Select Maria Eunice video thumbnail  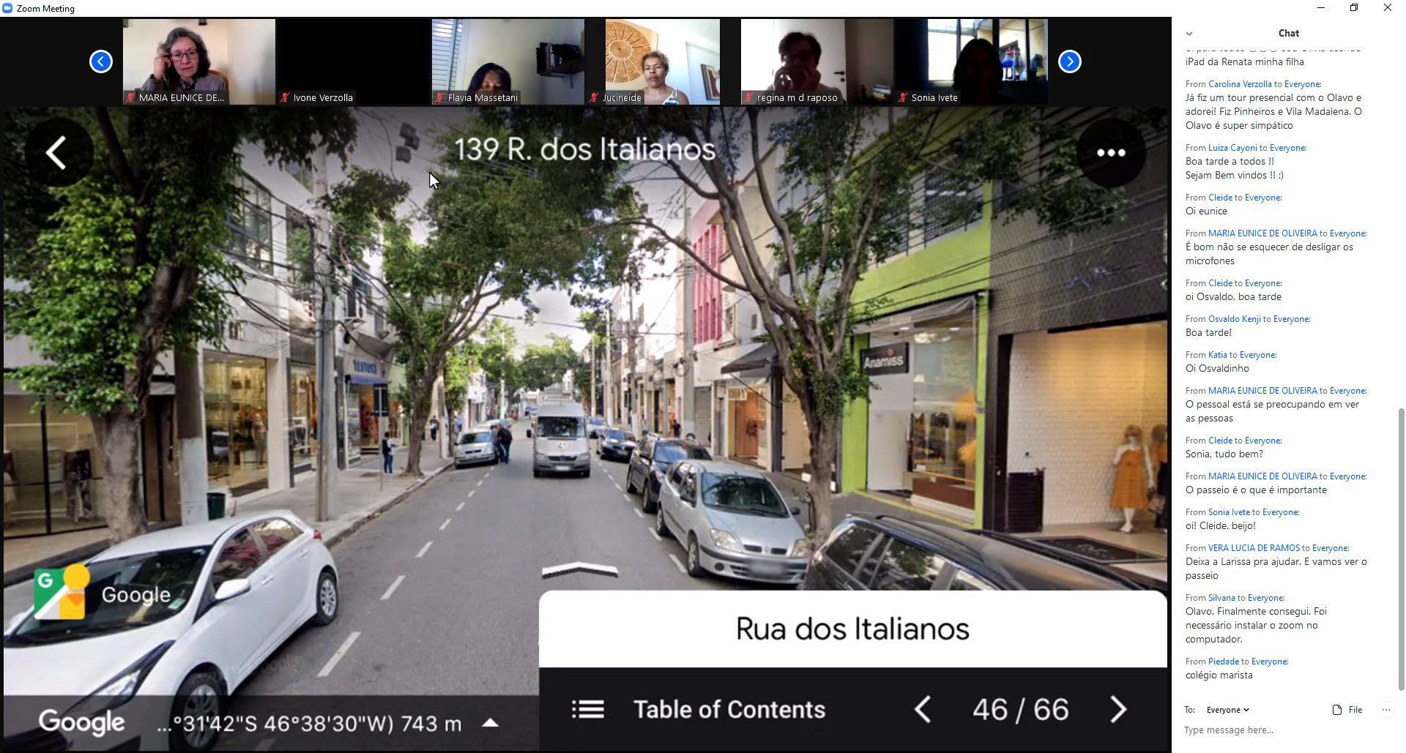(198, 61)
